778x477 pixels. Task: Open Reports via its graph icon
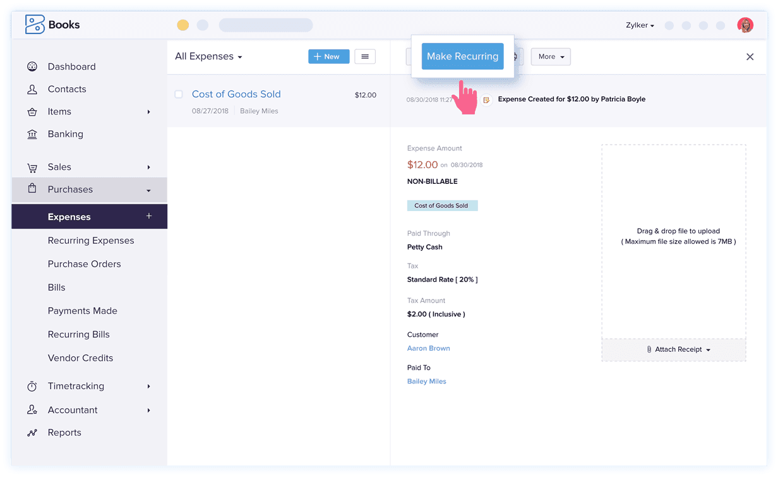33,433
